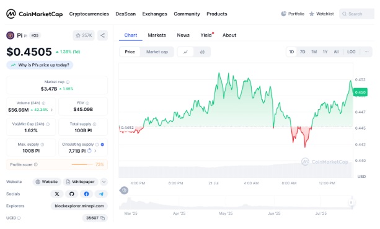Open the chart more options ellipsis

[x=366, y=52]
